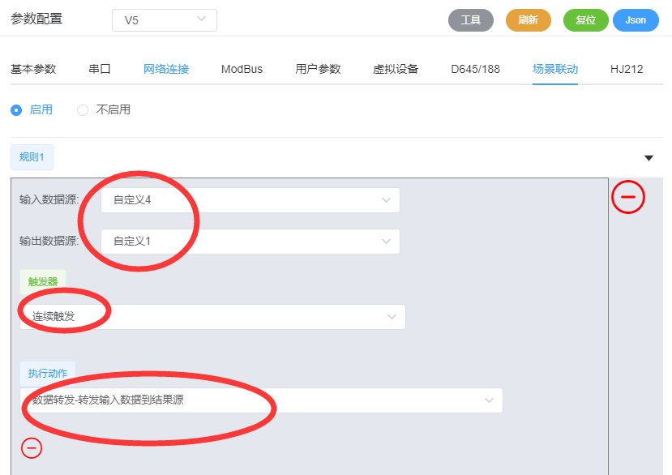Viewport: 672px width, 475px height.
Task: Click the small red minus icon below action
Action: click(x=32, y=447)
